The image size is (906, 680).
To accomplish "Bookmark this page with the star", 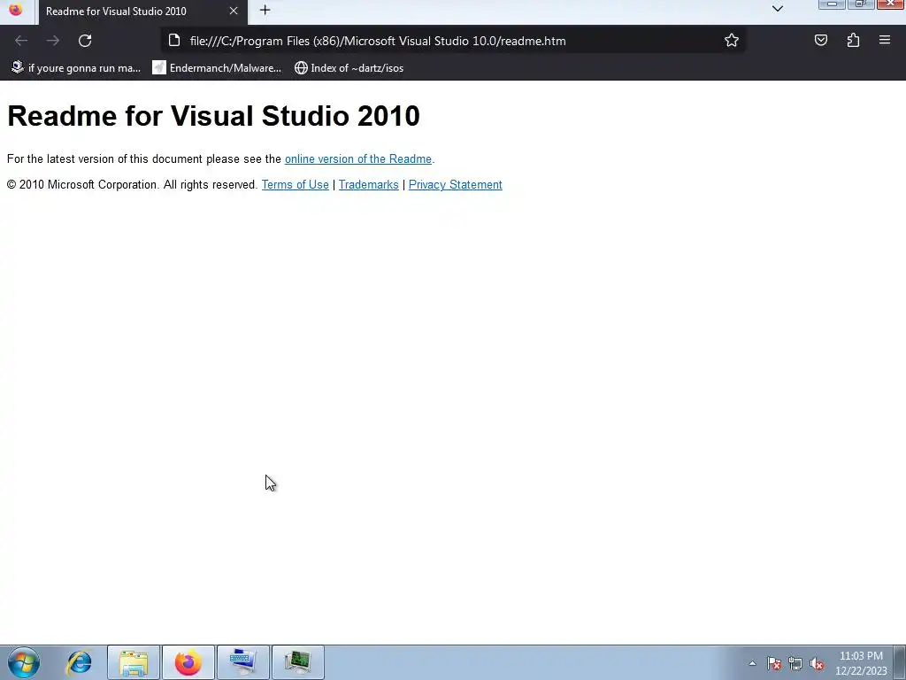I will (x=732, y=40).
